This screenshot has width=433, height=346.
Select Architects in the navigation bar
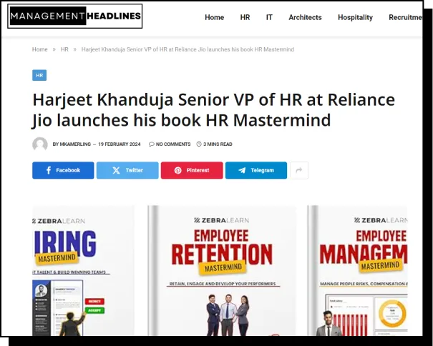(x=305, y=17)
